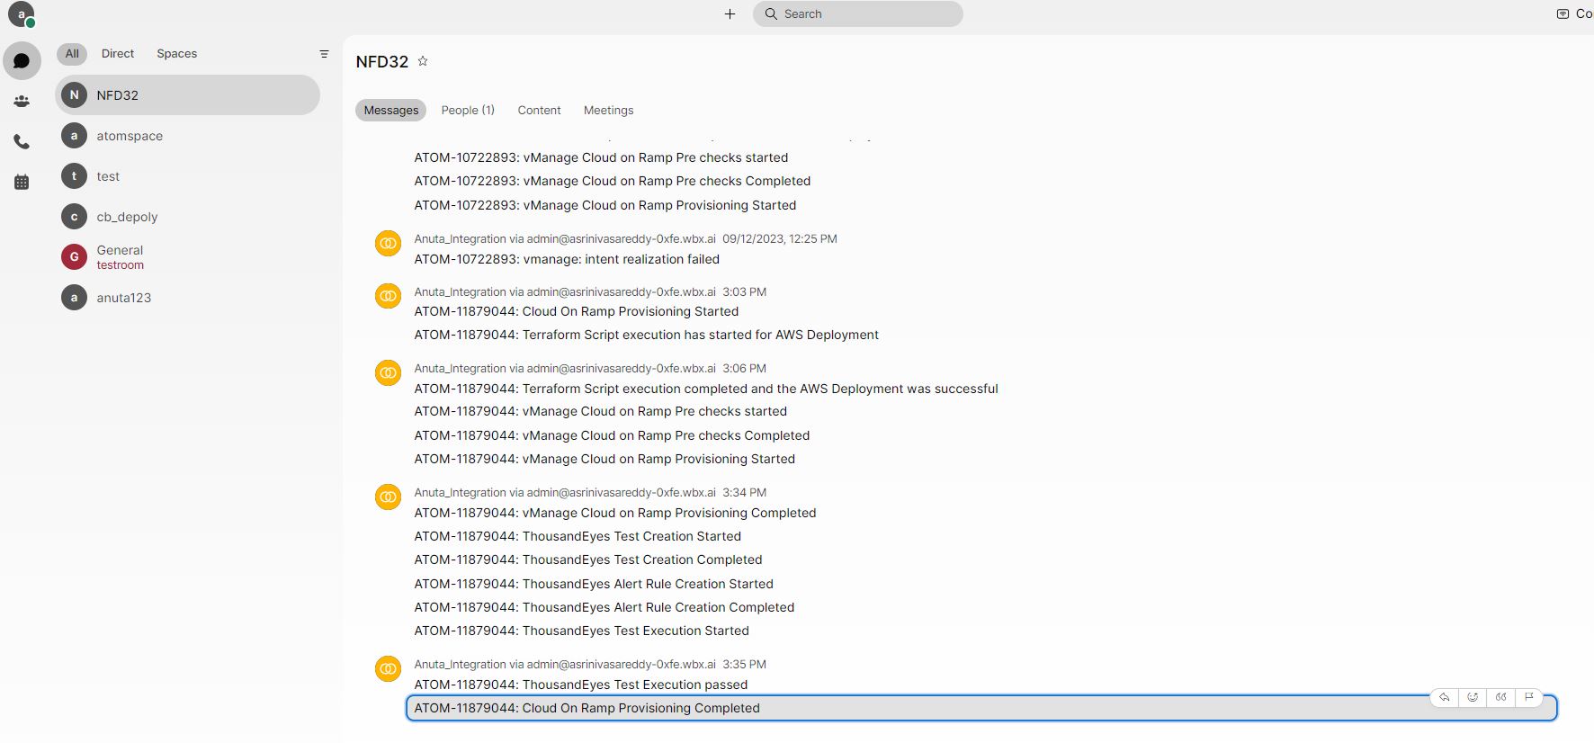Add a reaction with the smiley icon
Viewport: 1594px width, 743px height.
(1473, 697)
